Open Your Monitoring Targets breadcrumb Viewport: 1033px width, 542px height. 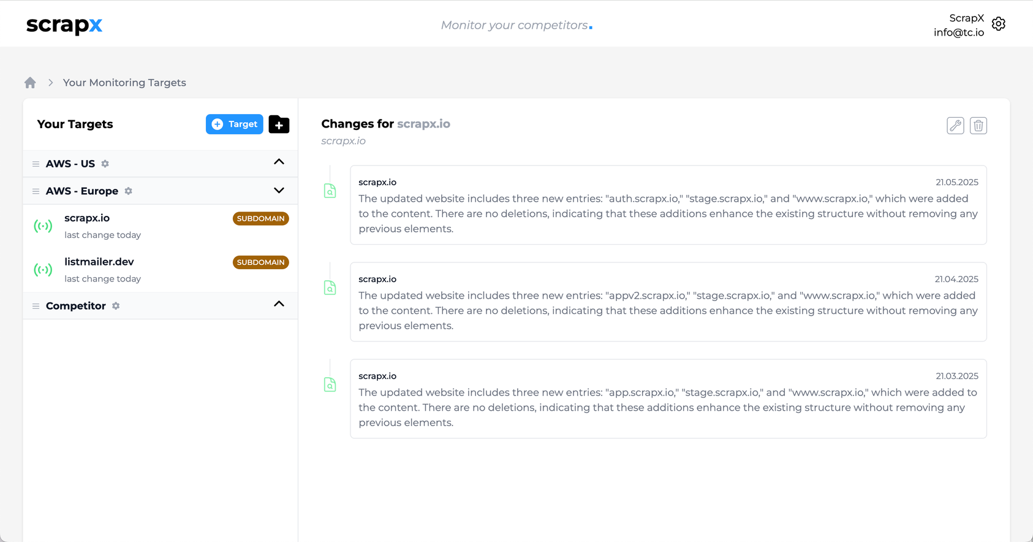(x=124, y=83)
